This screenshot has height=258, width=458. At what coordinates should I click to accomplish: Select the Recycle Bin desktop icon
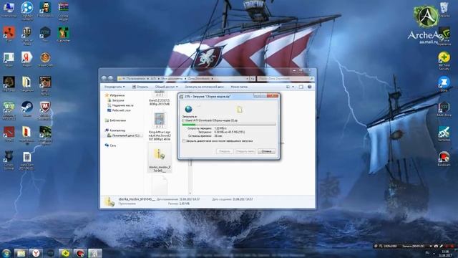click(444, 9)
